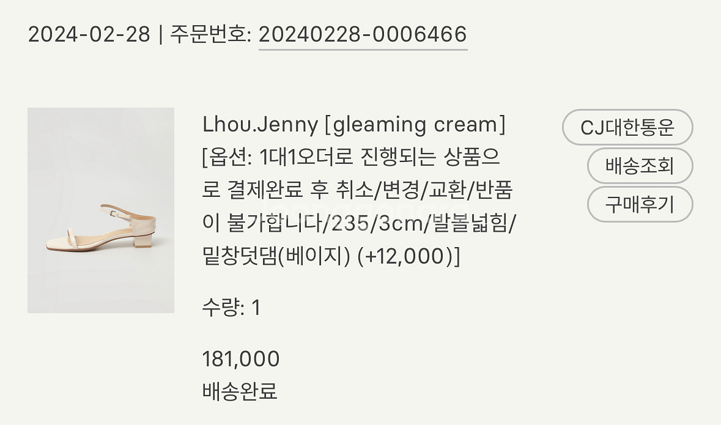The height and width of the screenshot is (425, 721).
Task: Click the CJ대한통운 courier button
Action: tap(627, 128)
